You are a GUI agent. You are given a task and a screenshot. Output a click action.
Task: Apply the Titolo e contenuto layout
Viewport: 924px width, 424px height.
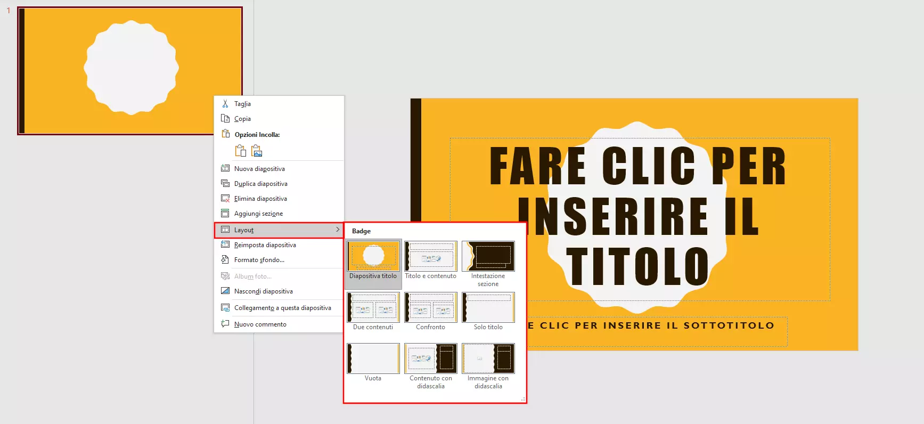pyautogui.click(x=431, y=261)
